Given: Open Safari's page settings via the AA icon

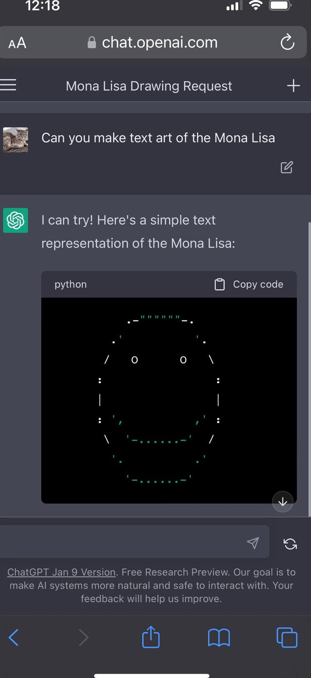Looking at the screenshot, I should tap(17, 42).
